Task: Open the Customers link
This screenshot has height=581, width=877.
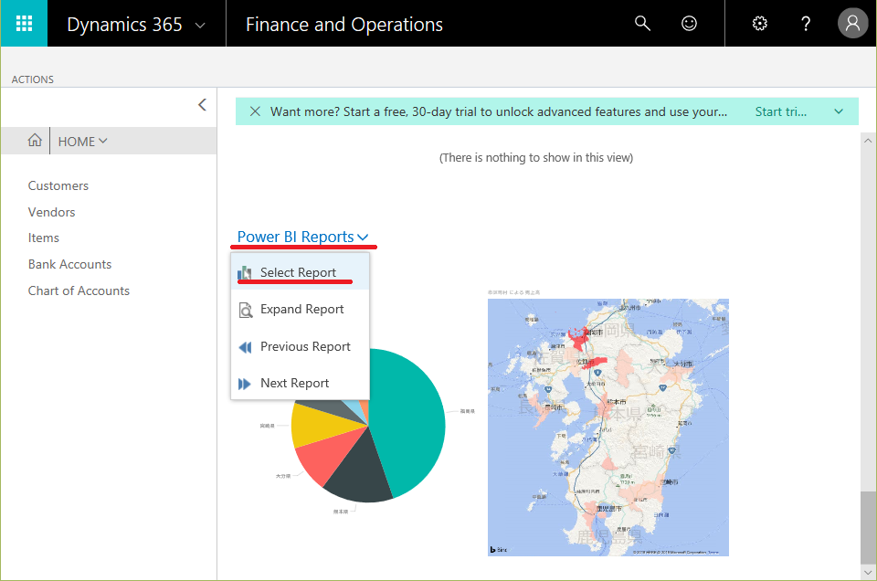Action: click(x=58, y=185)
